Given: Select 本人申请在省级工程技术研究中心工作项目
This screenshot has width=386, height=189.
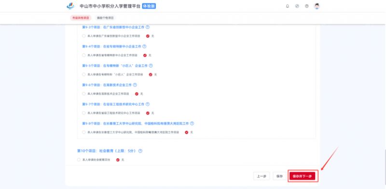Looking at the screenshot, I should [83, 113].
